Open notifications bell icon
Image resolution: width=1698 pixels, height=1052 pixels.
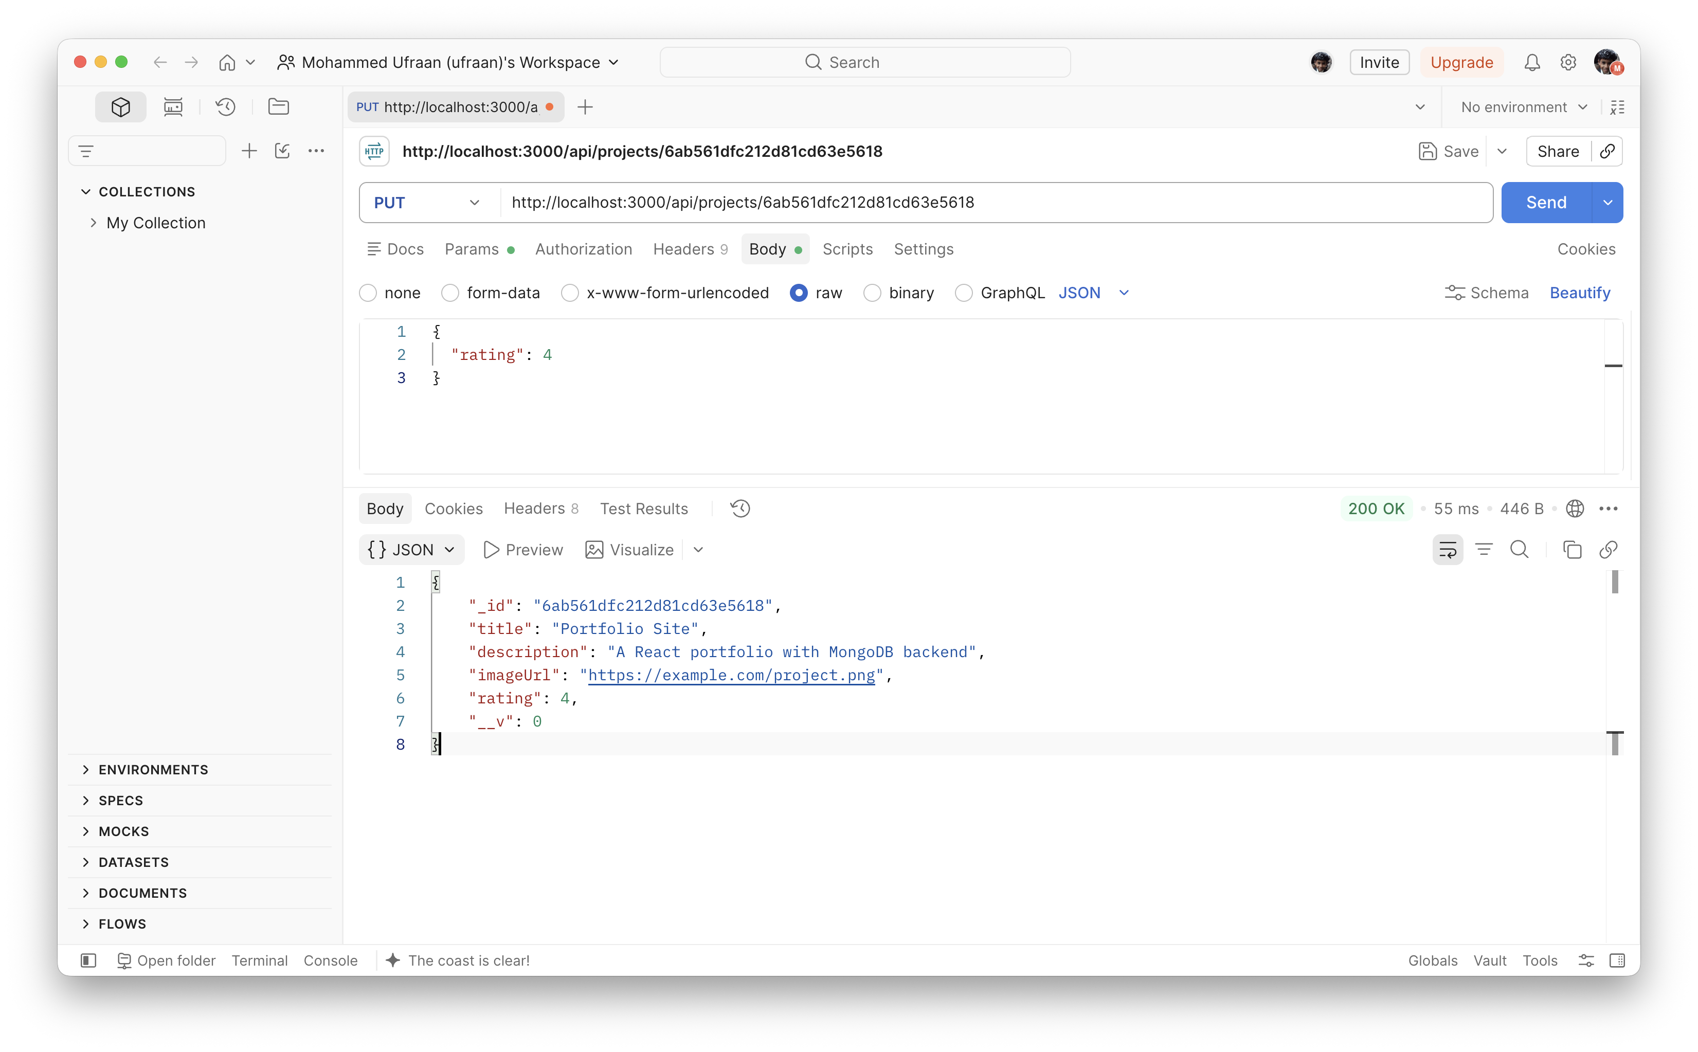[1532, 63]
